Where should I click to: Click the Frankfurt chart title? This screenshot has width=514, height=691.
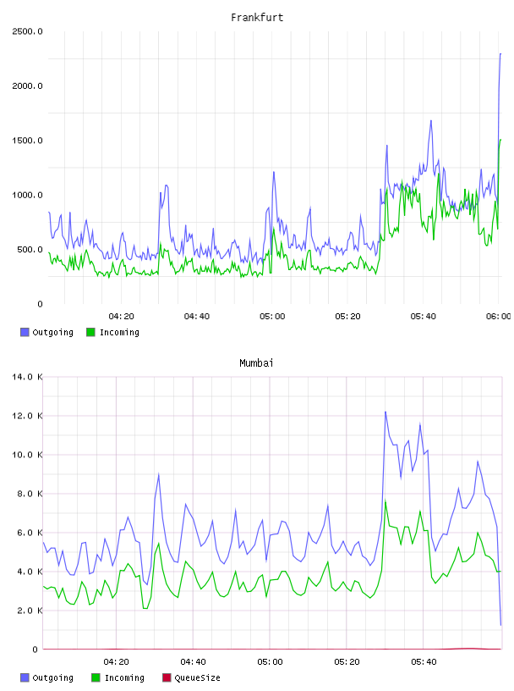[x=257, y=18]
